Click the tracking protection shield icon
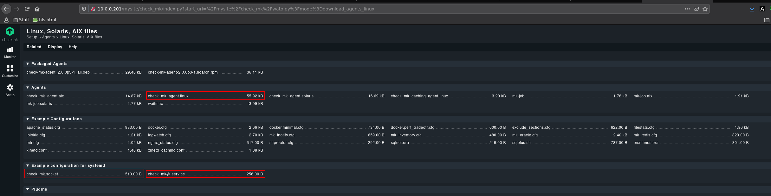The height and width of the screenshot is (196, 771). [x=84, y=9]
